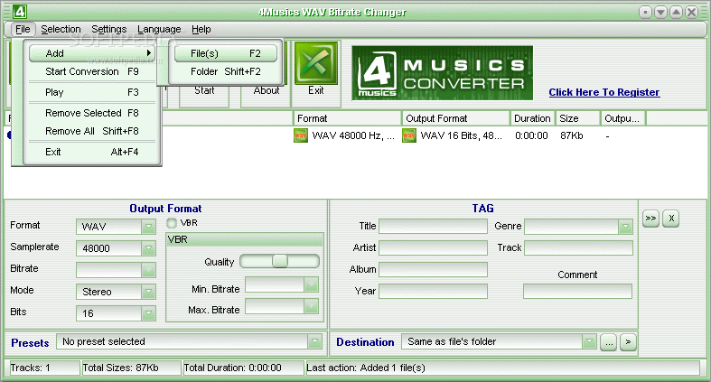Enable the VBR checkbox

tap(172, 223)
